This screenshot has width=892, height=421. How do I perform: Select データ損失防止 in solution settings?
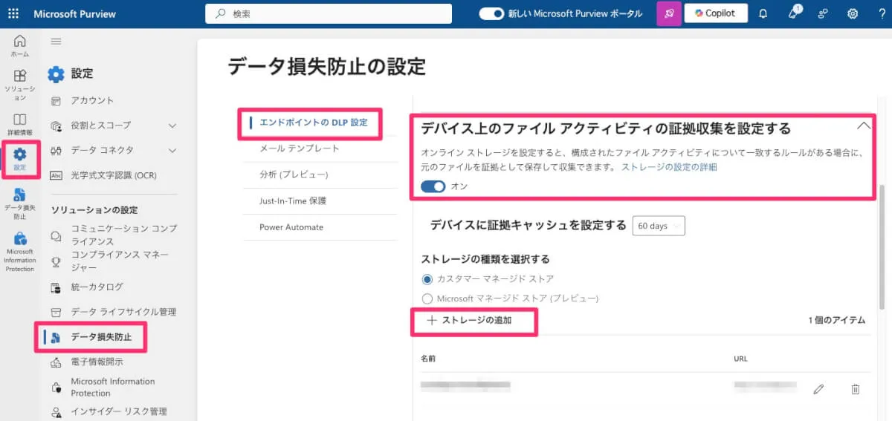(101, 337)
